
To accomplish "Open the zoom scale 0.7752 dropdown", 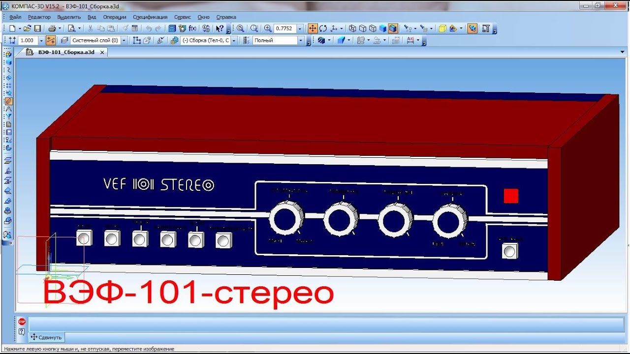I will [x=300, y=29].
